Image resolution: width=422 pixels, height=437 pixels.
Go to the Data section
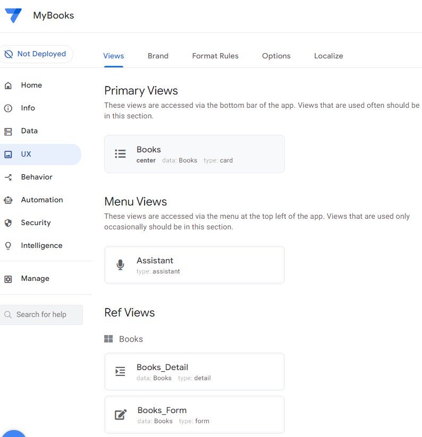click(x=29, y=131)
